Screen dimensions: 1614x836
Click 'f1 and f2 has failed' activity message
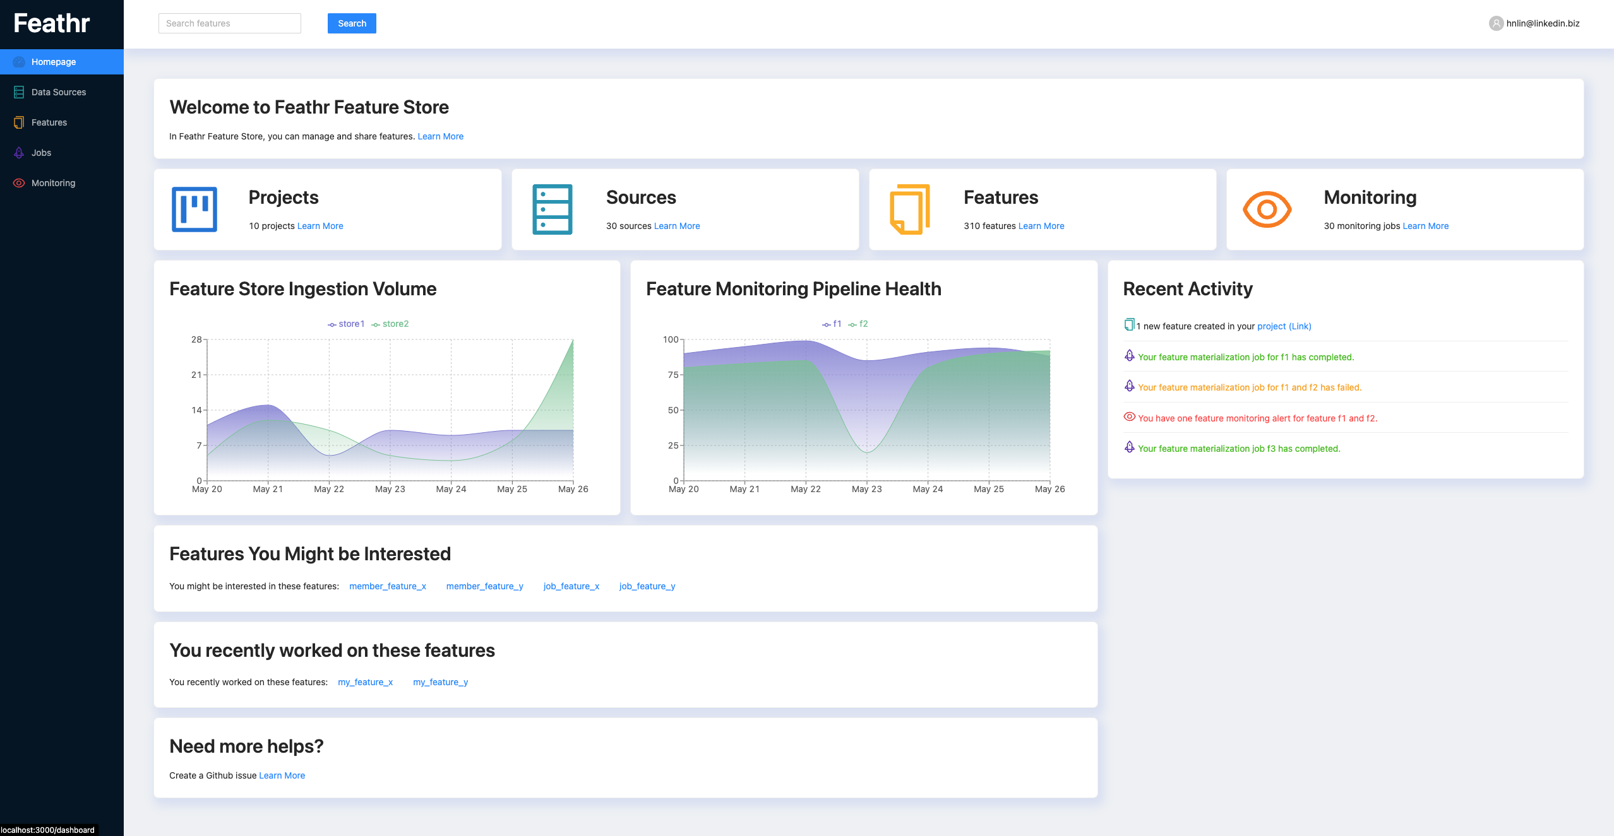coord(1250,387)
